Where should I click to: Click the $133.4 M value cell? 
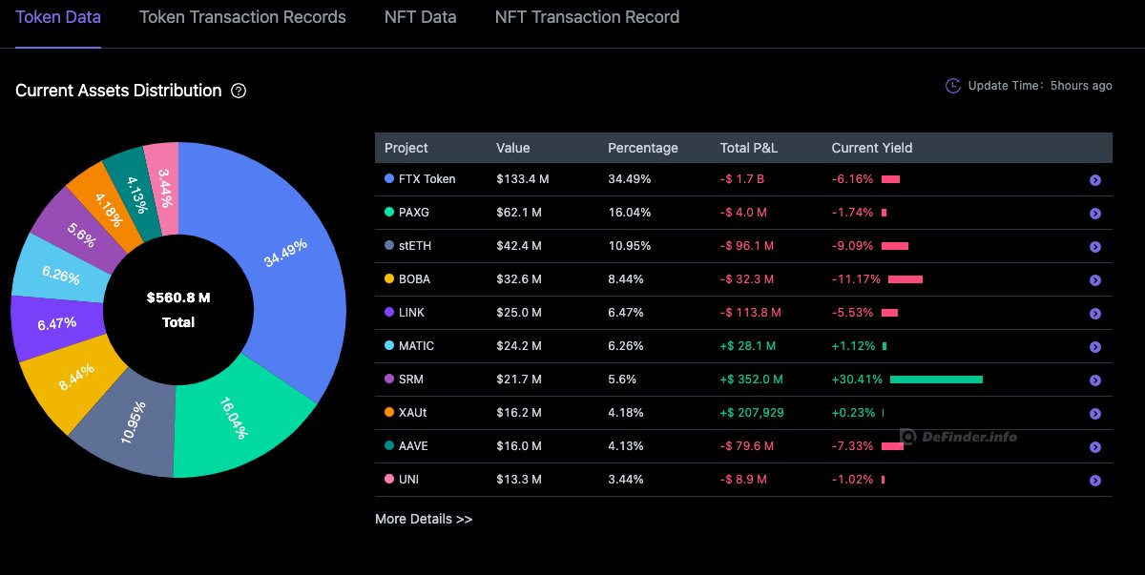[522, 179]
